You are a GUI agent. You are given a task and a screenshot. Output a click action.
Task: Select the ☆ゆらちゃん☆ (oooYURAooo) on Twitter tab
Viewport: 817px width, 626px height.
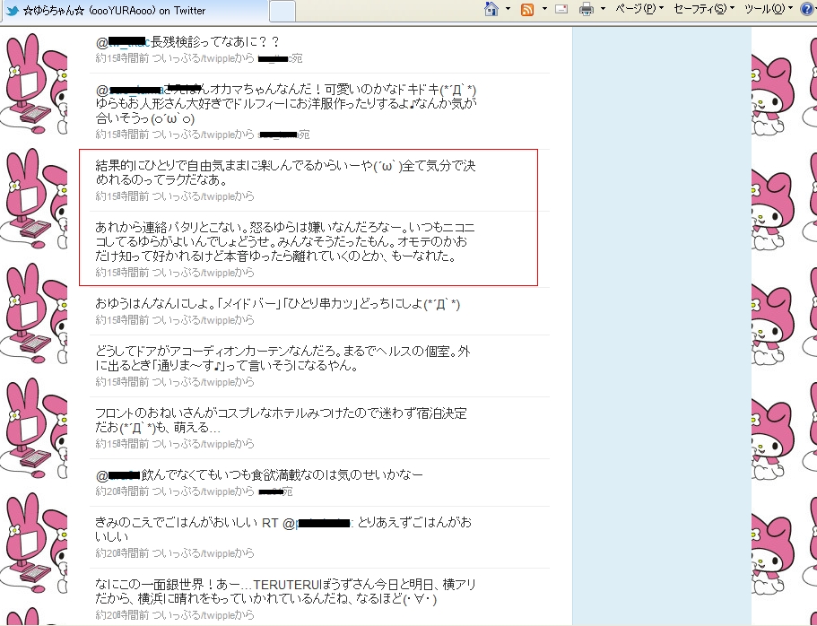tap(135, 11)
